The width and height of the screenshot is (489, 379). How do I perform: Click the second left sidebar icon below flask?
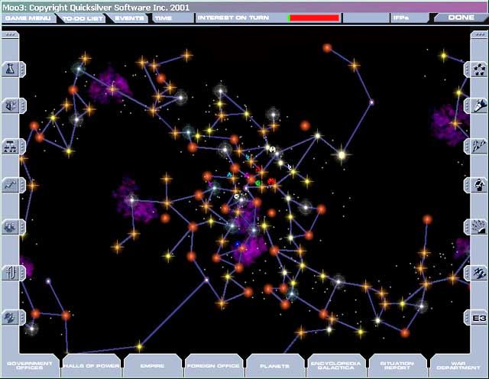click(10, 105)
